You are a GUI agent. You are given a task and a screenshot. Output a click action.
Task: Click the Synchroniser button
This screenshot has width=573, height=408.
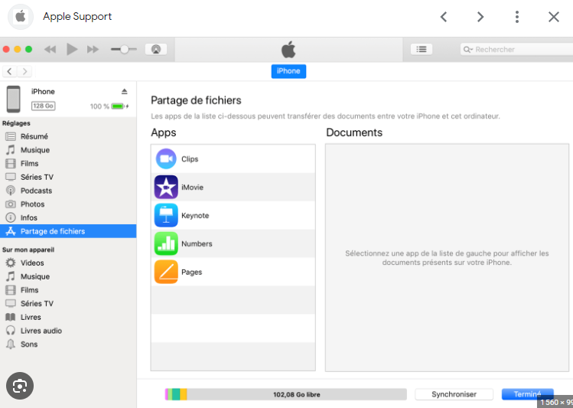tap(454, 394)
